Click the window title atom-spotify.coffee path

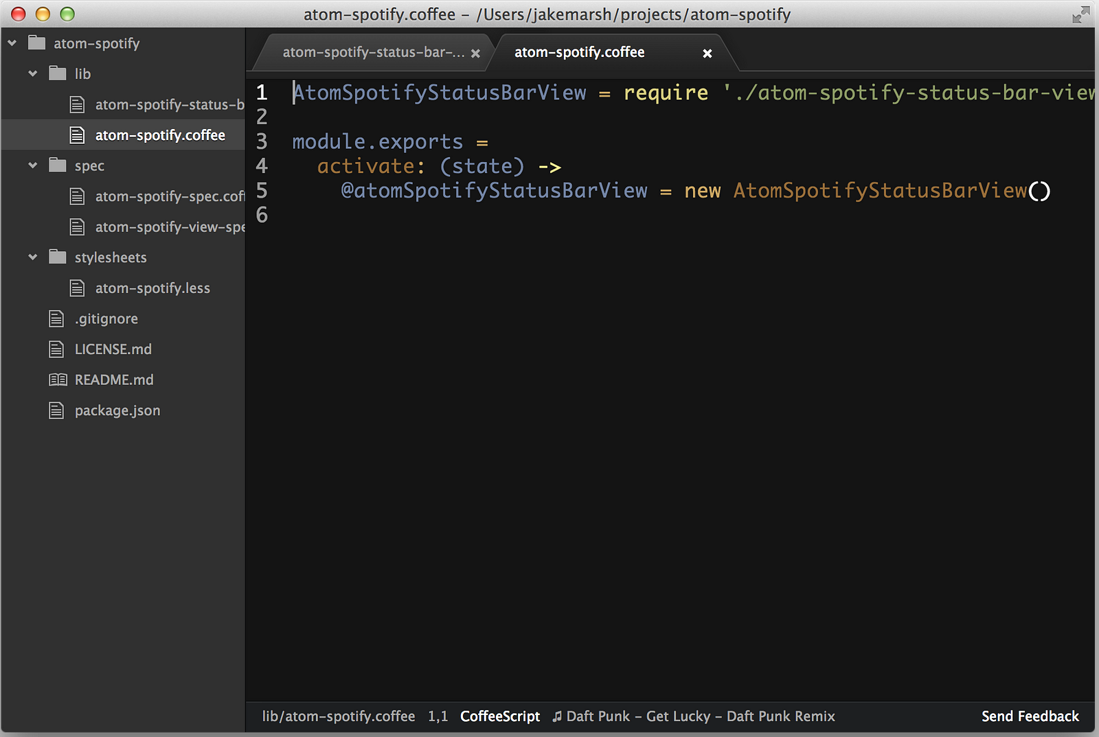click(x=547, y=14)
